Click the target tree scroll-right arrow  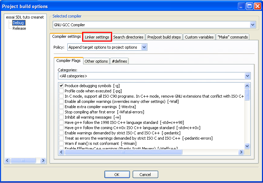43,161
